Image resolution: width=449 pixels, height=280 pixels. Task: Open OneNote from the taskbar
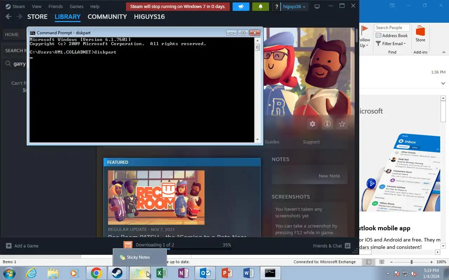coord(183,273)
